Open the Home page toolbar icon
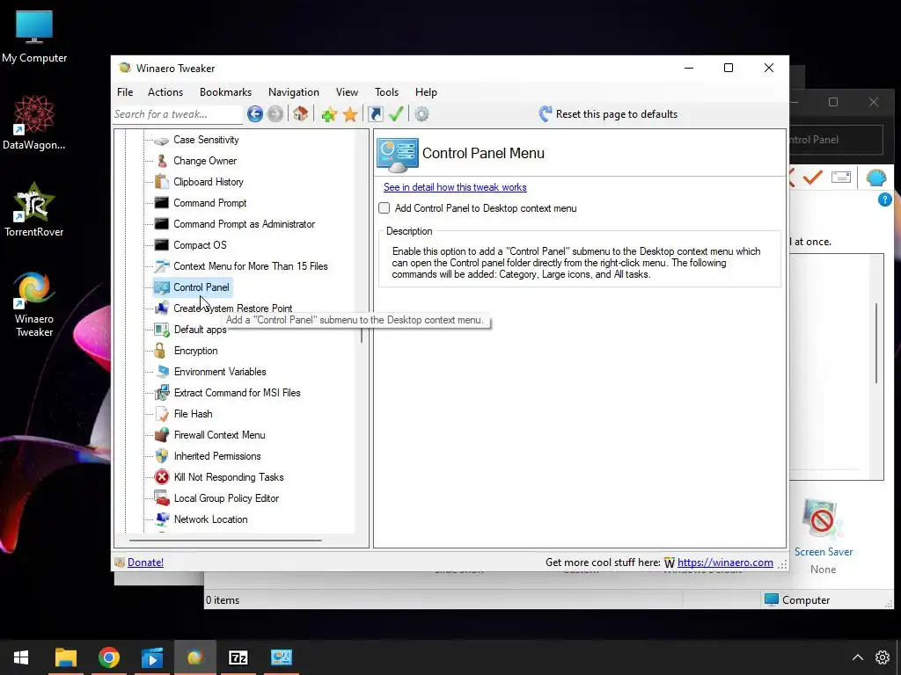The height and width of the screenshot is (675, 901). [301, 113]
